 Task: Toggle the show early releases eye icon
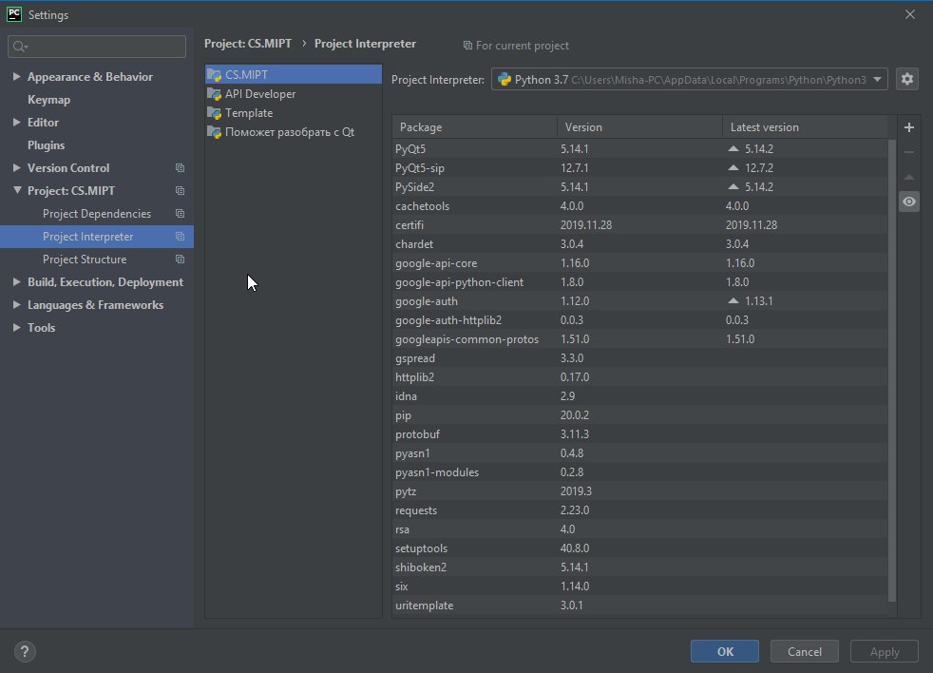point(908,202)
